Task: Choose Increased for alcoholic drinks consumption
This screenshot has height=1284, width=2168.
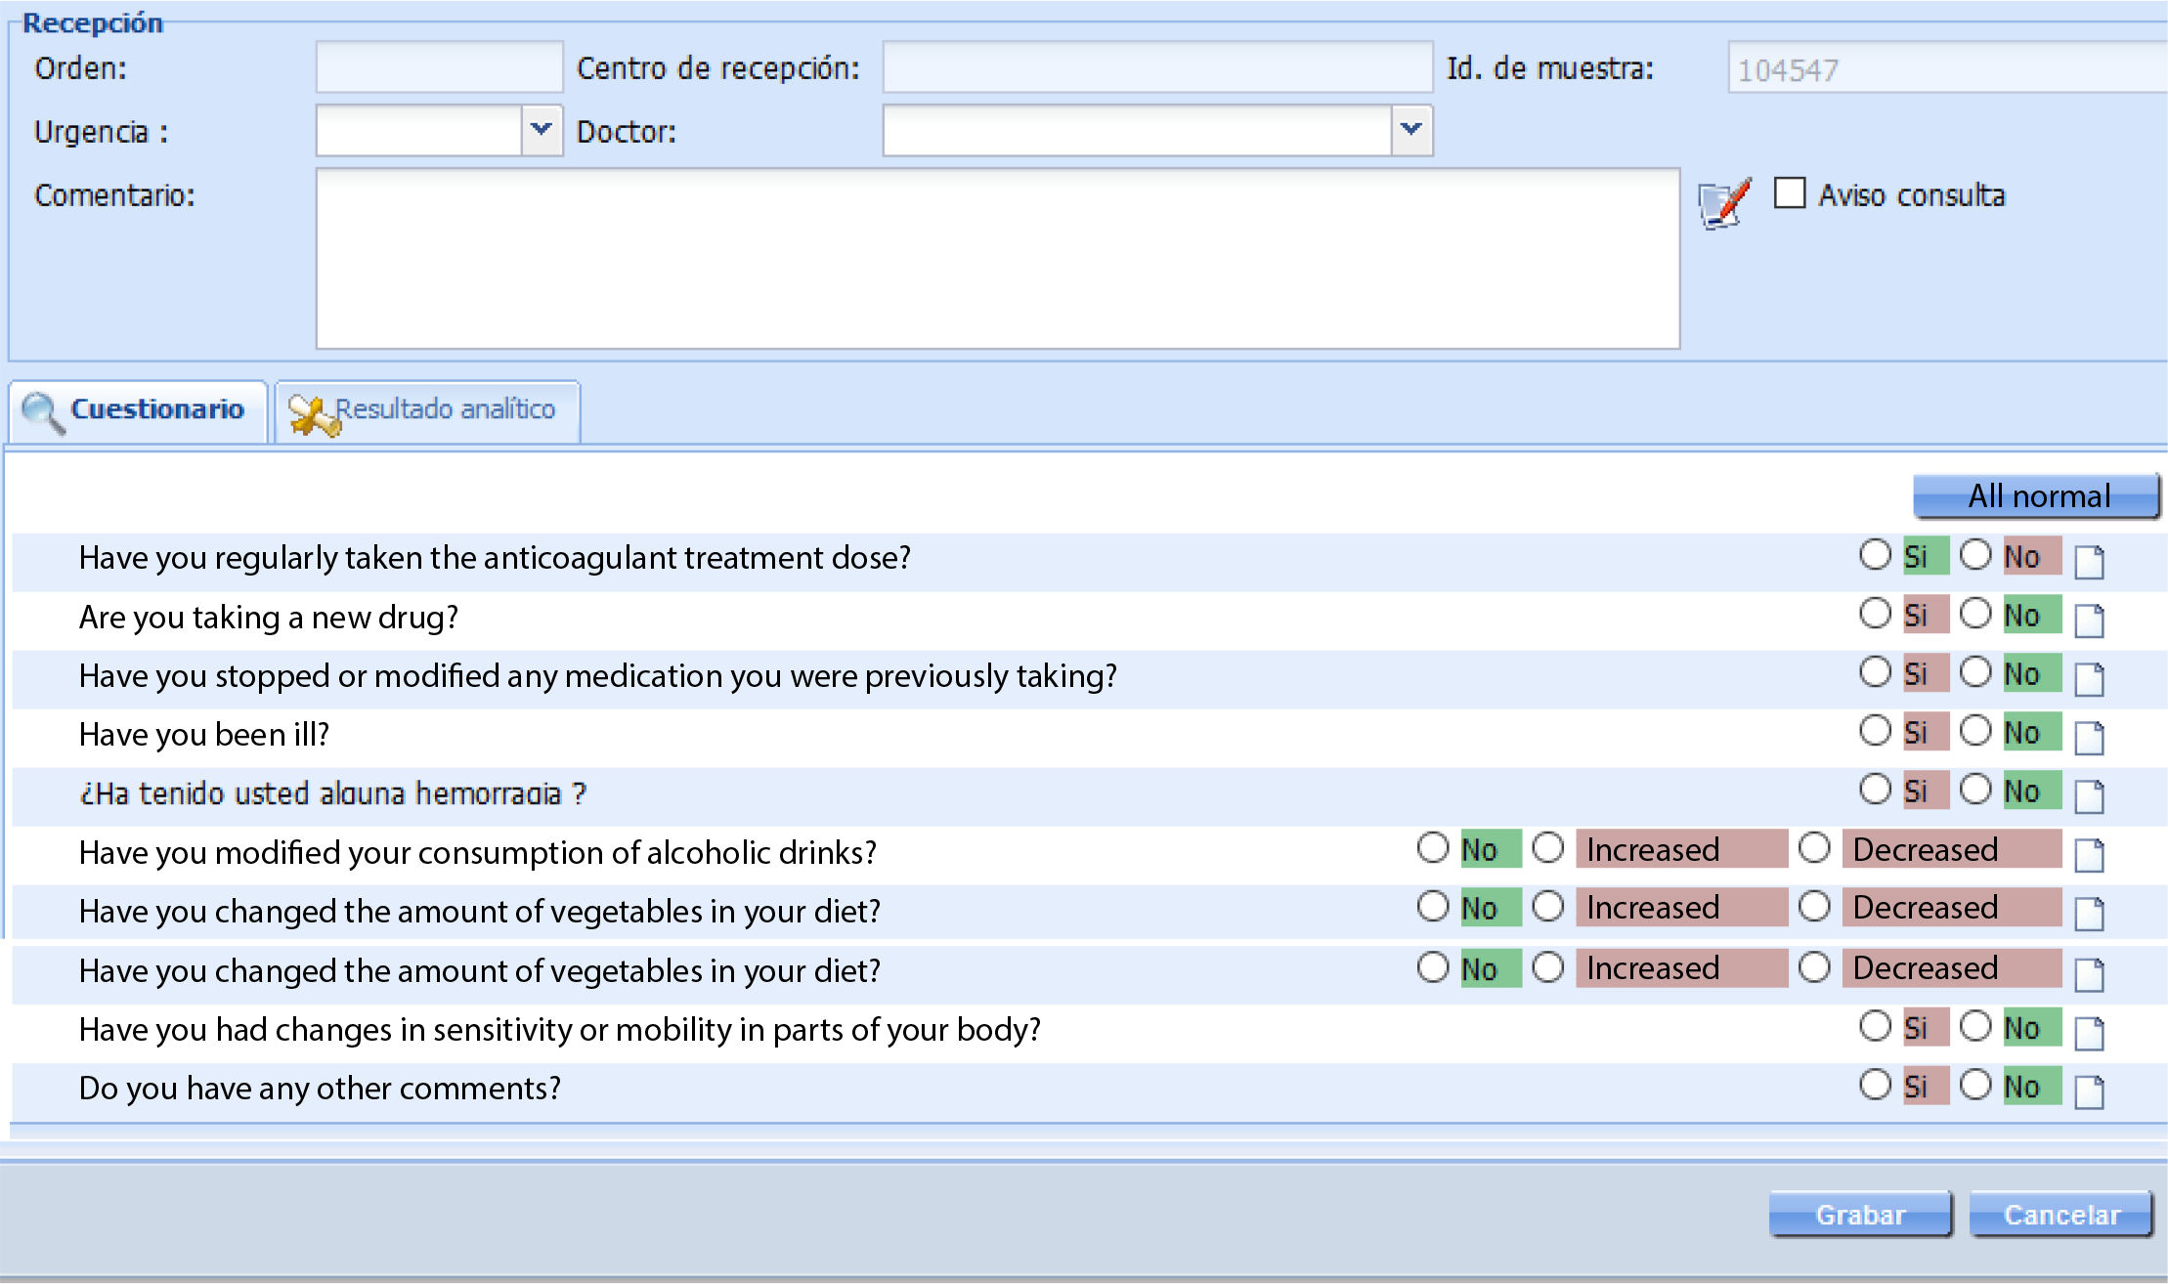Action: tap(1548, 848)
